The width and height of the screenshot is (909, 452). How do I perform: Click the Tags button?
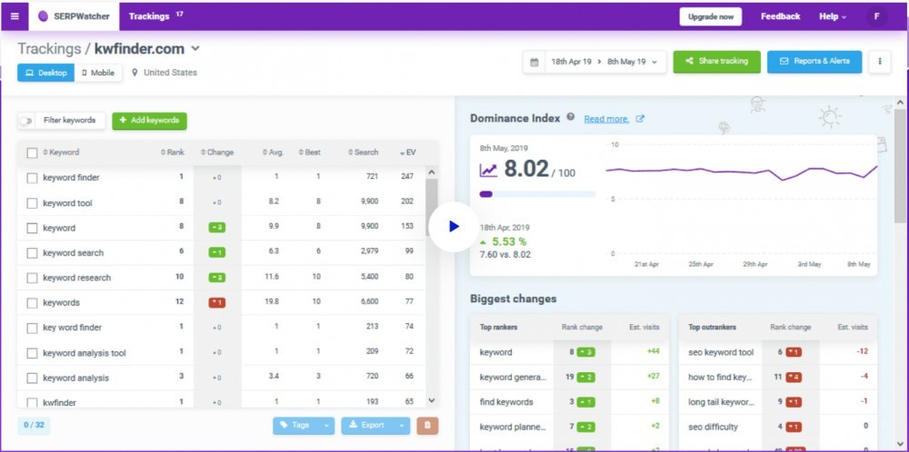click(x=295, y=426)
